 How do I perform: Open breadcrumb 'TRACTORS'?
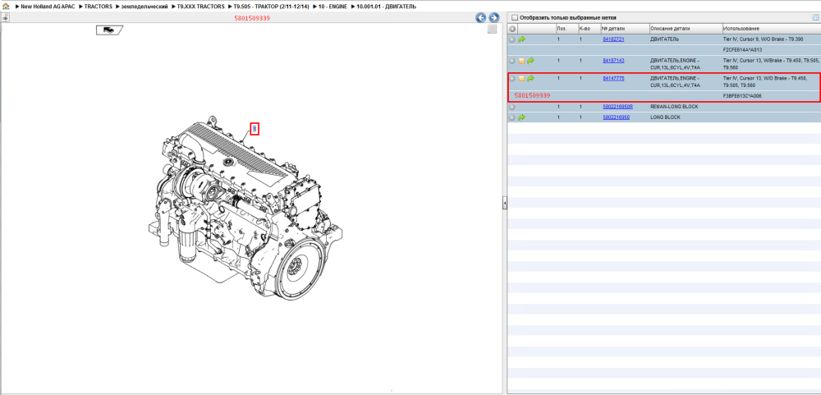pos(98,7)
